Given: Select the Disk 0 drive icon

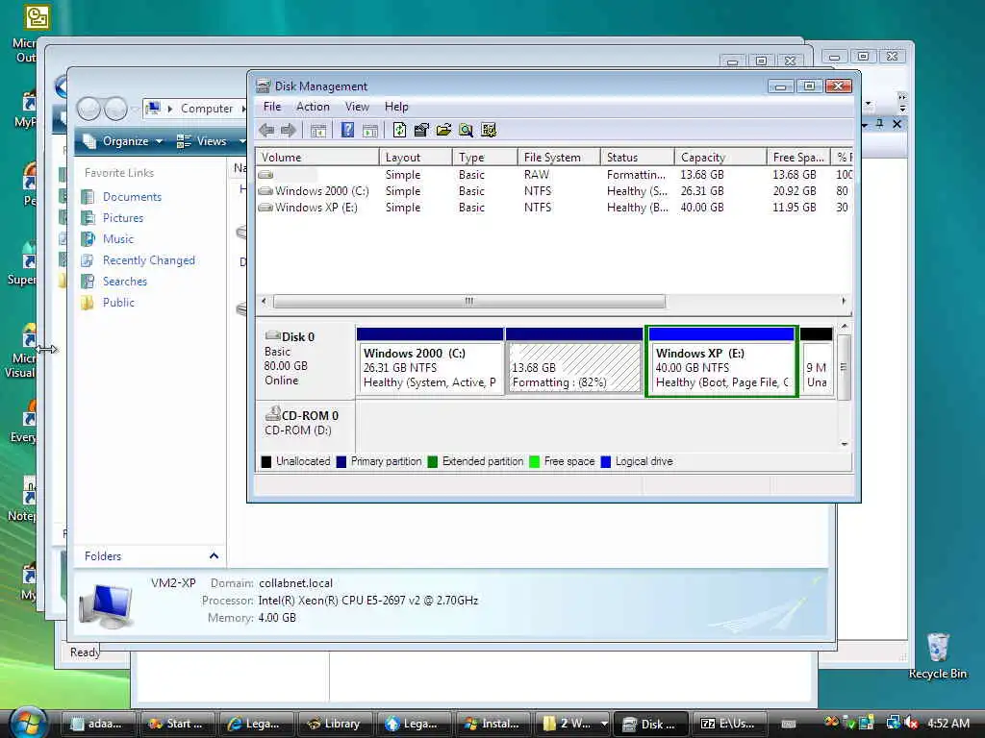Looking at the screenshot, I should pyautogui.click(x=272, y=335).
